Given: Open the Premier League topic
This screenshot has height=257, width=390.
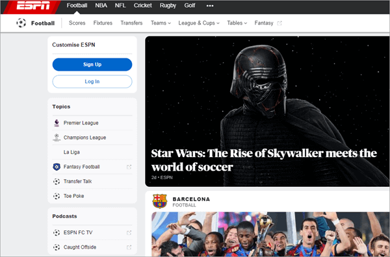Looking at the screenshot, I should click(x=92, y=123).
